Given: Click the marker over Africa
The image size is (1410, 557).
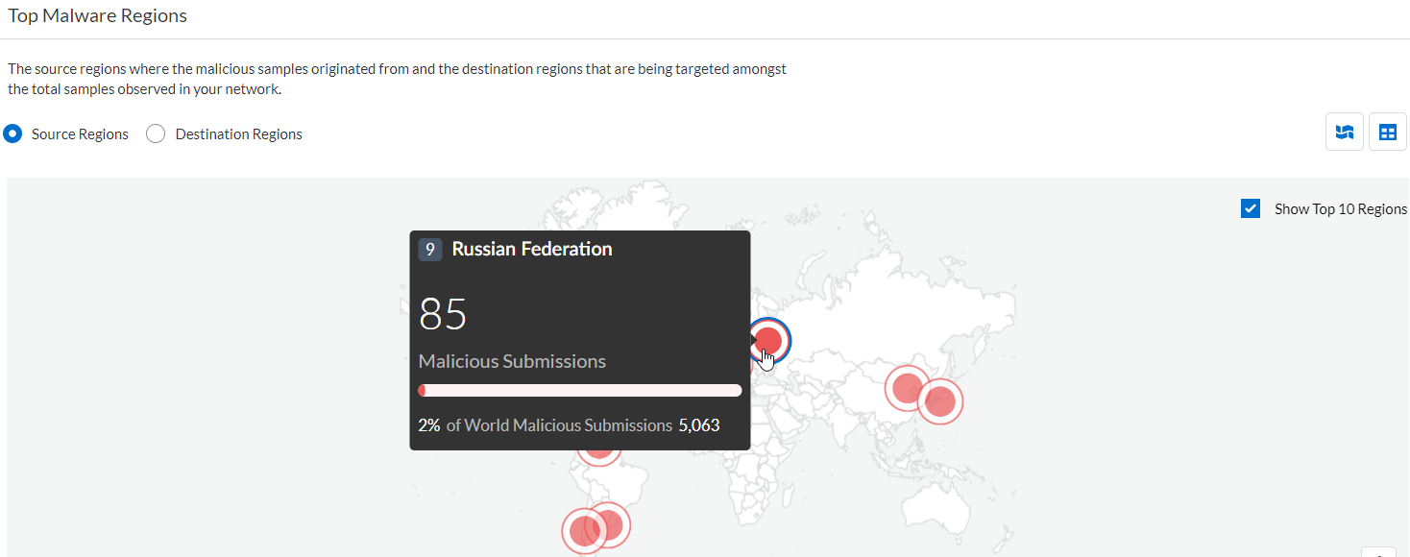Looking at the screenshot, I should click(x=598, y=444).
